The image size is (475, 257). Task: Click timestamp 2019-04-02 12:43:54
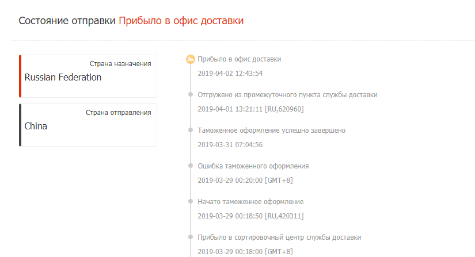[230, 74]
